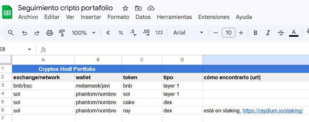Select the column D header
The height and width of the screenshot is (122, 309).
tap(182, 60)
